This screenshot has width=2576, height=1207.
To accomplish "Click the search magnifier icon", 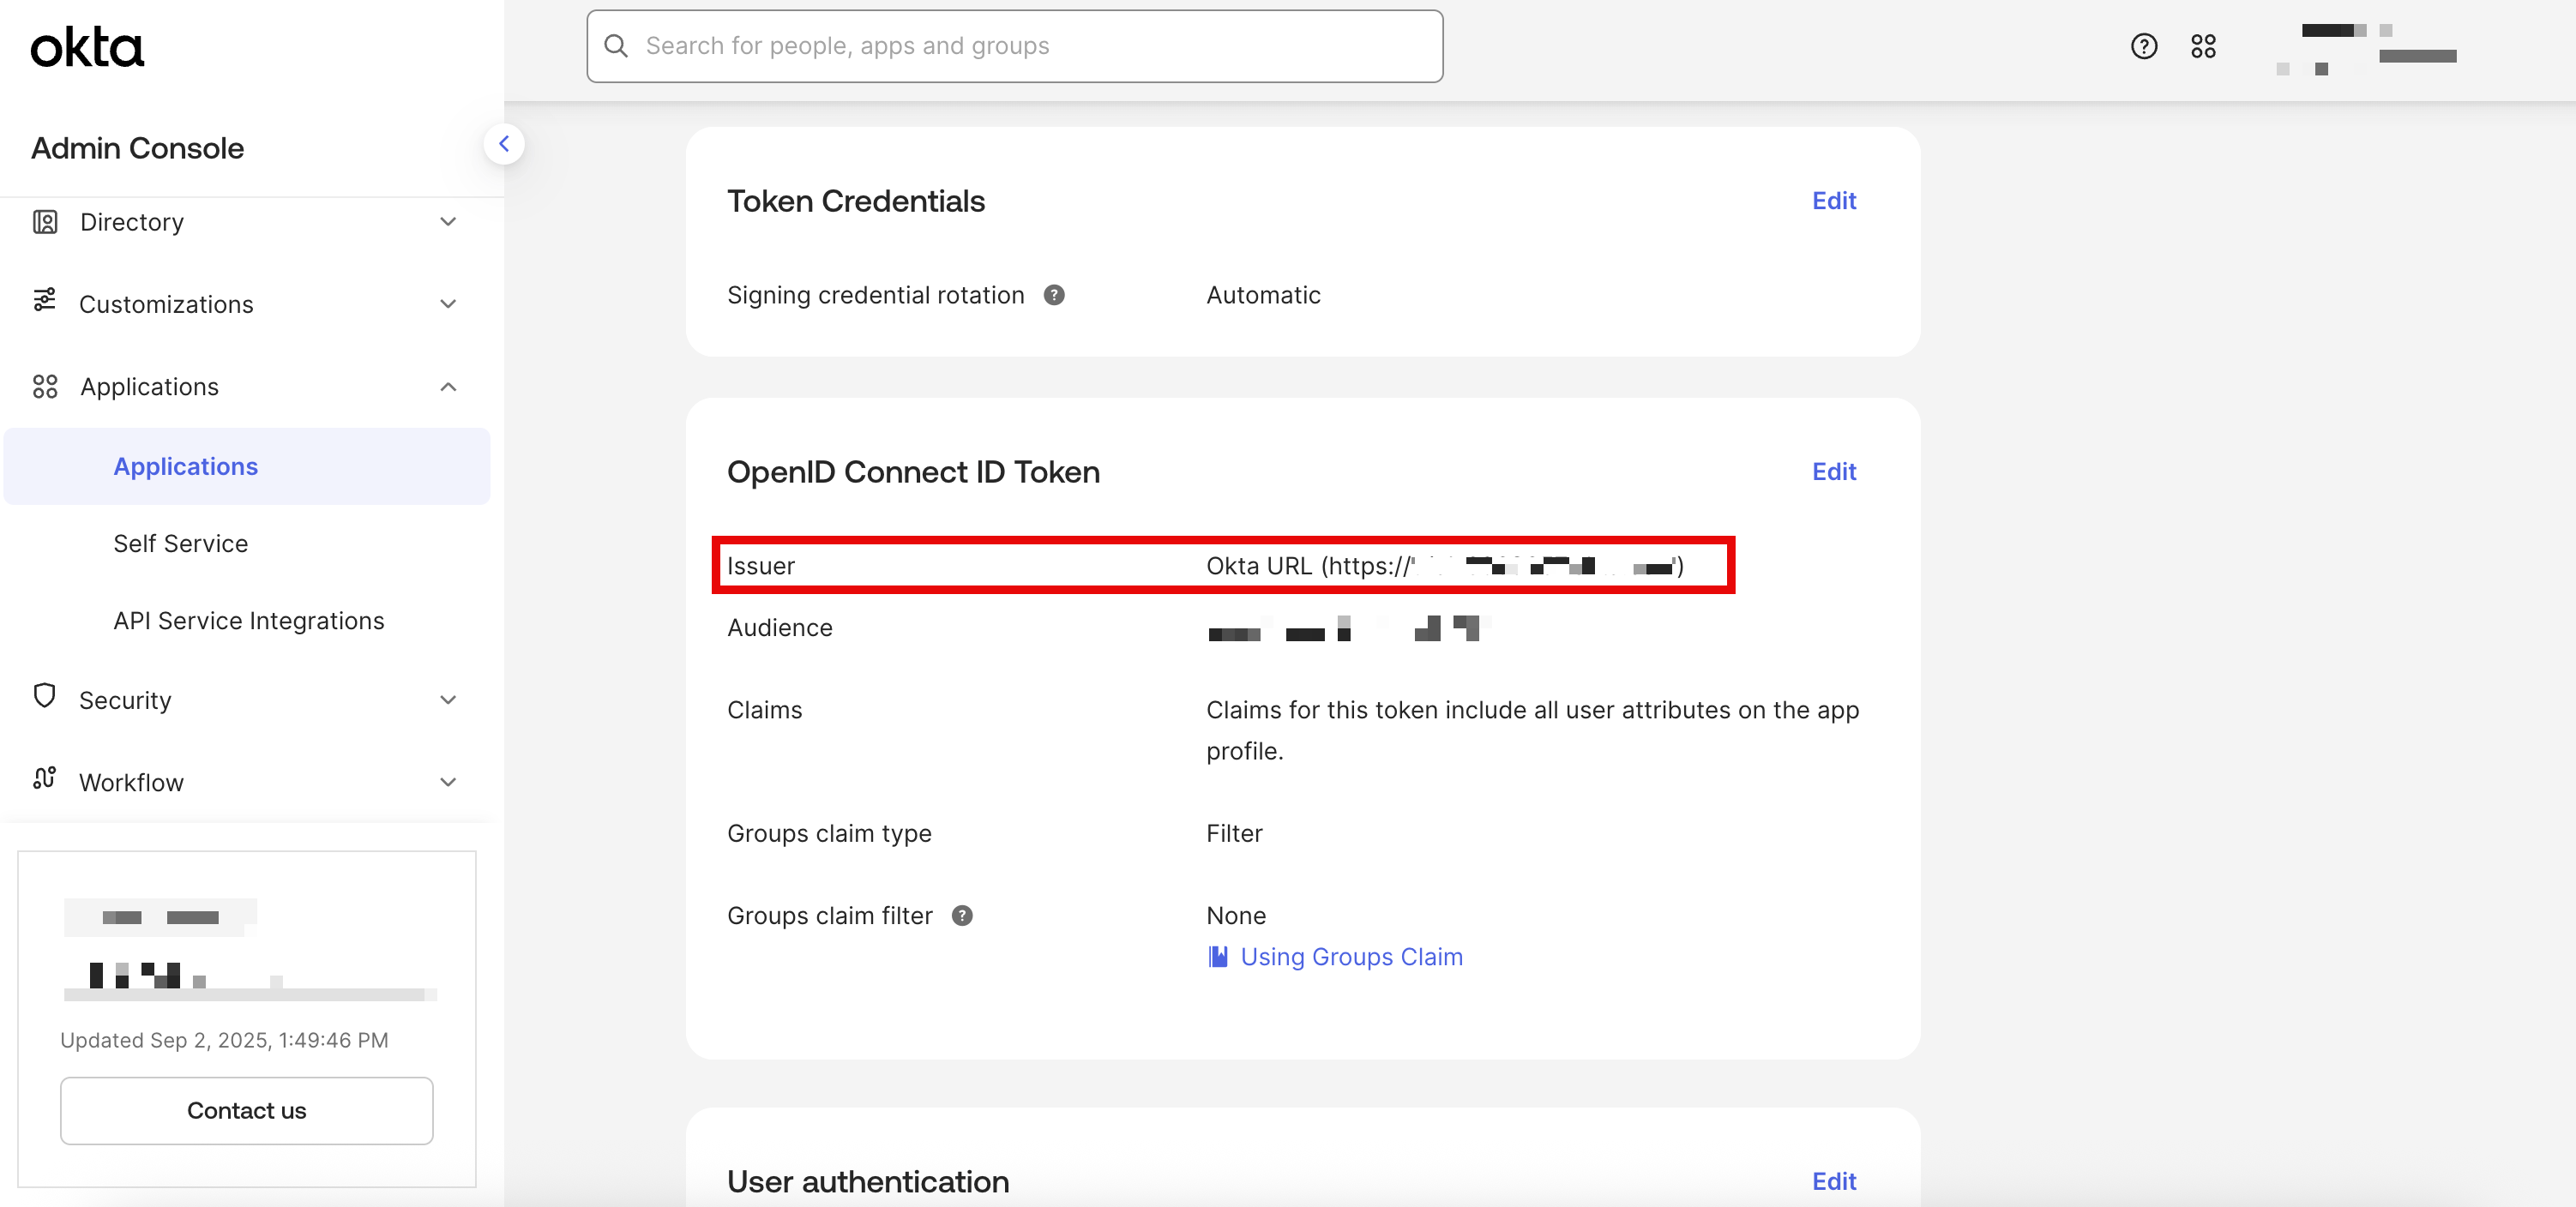I will (616, 46).
